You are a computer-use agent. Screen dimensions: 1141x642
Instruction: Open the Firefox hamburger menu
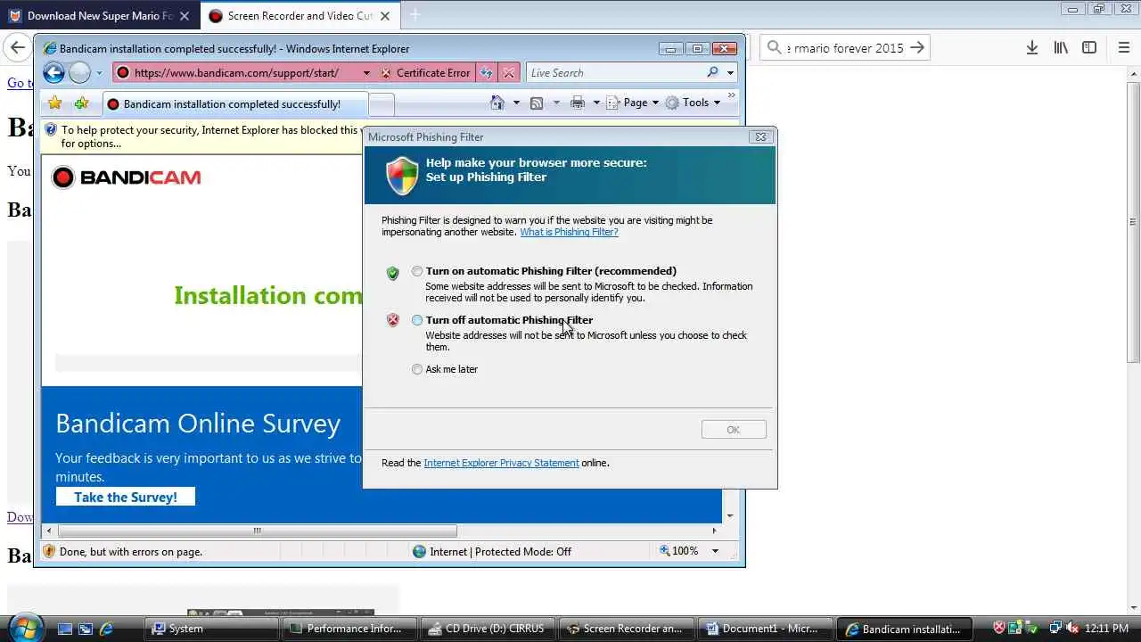(x=1124, y=48)
